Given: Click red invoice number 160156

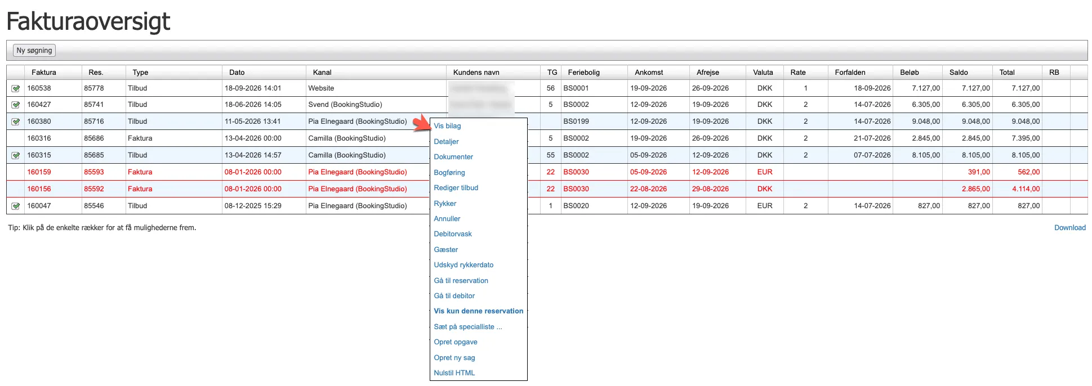Looking at the screenshot, I should pyautogui.click(x=39, y=189).
